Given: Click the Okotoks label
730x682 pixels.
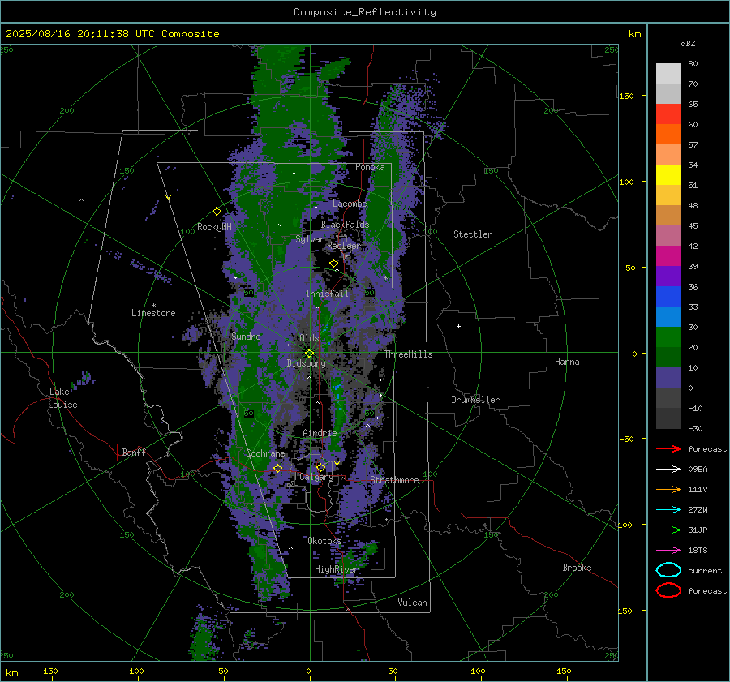Looking at the screenshot, I should [324, 541].
